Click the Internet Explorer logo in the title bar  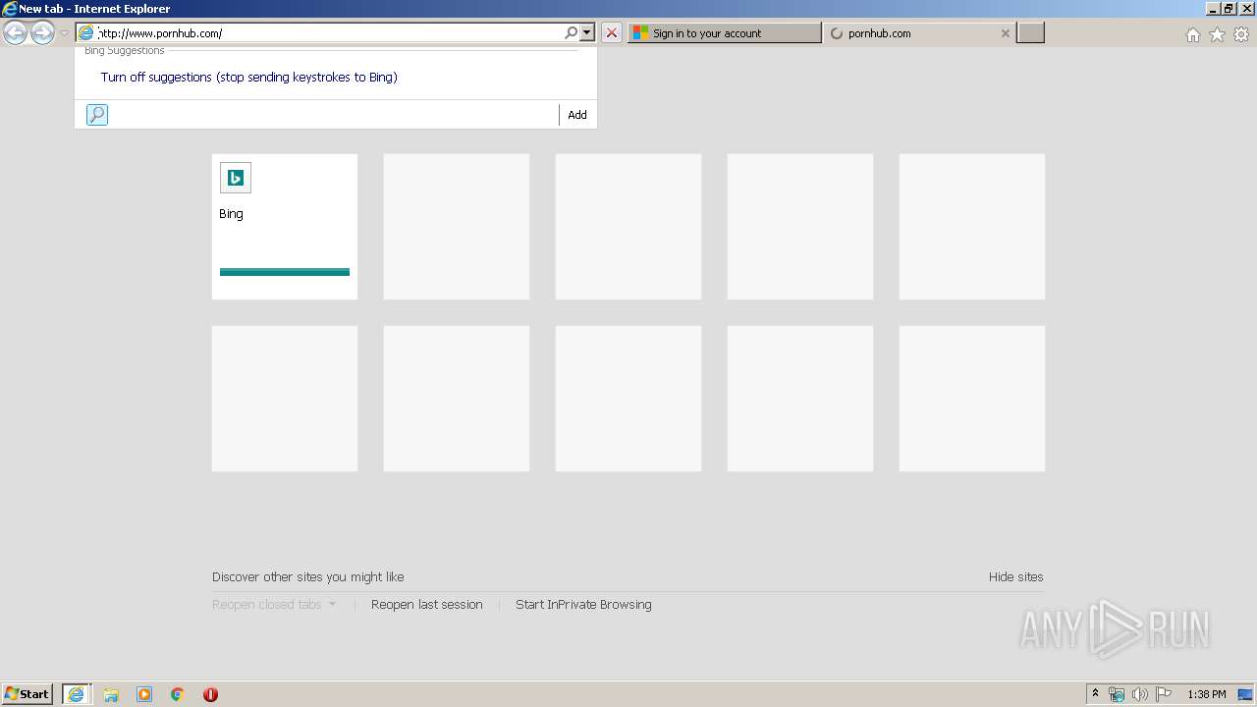tap(10, 9)
